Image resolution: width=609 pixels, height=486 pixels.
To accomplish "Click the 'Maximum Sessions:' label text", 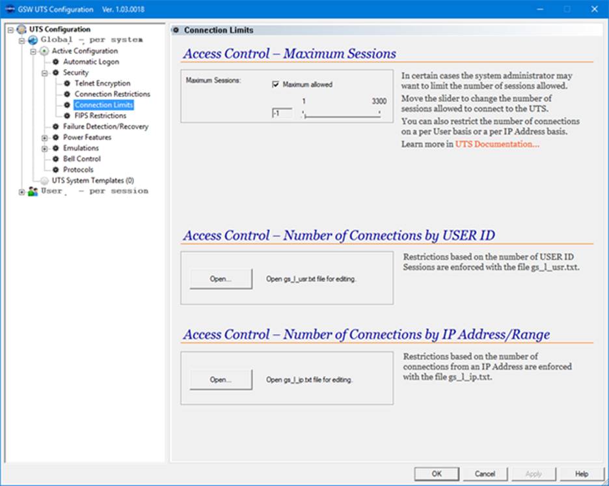I will pos(213,81).
